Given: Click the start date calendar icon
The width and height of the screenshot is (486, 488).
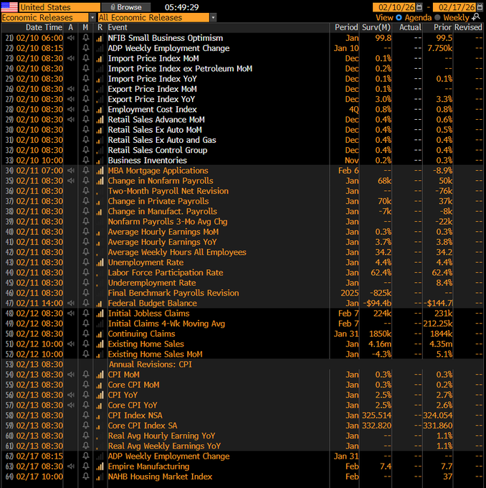Looking at the screenshot, I should (420, 6).
